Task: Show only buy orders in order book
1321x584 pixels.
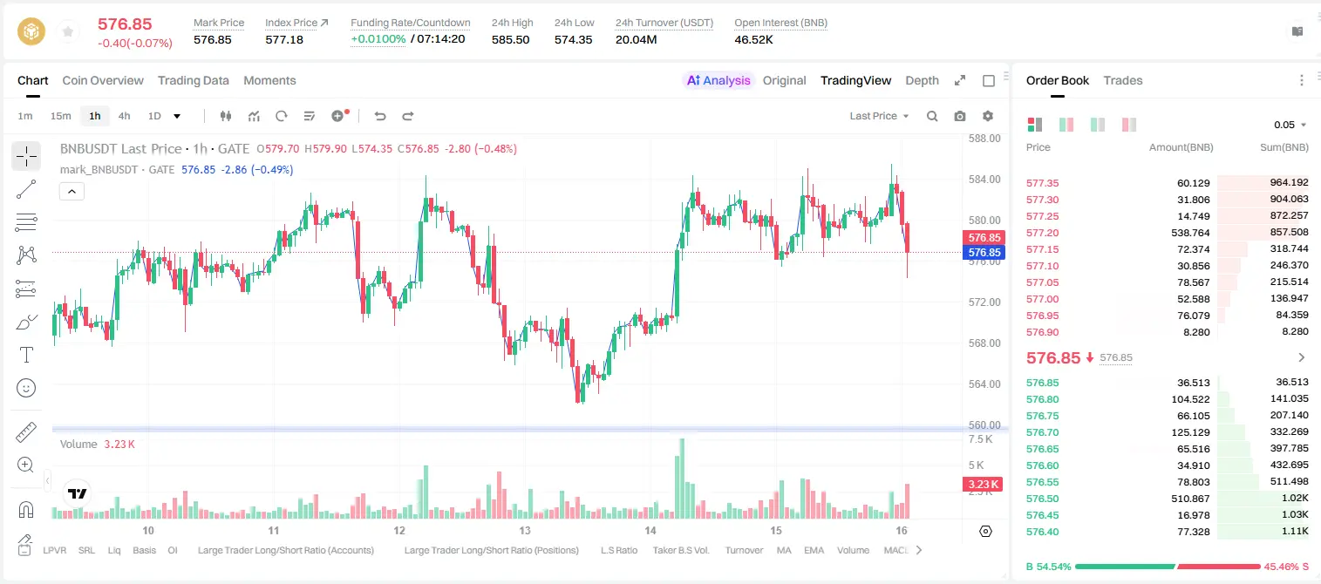Action: tap(1097, 125)
